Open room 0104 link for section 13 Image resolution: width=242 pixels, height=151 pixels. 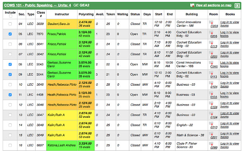(214, 117)
